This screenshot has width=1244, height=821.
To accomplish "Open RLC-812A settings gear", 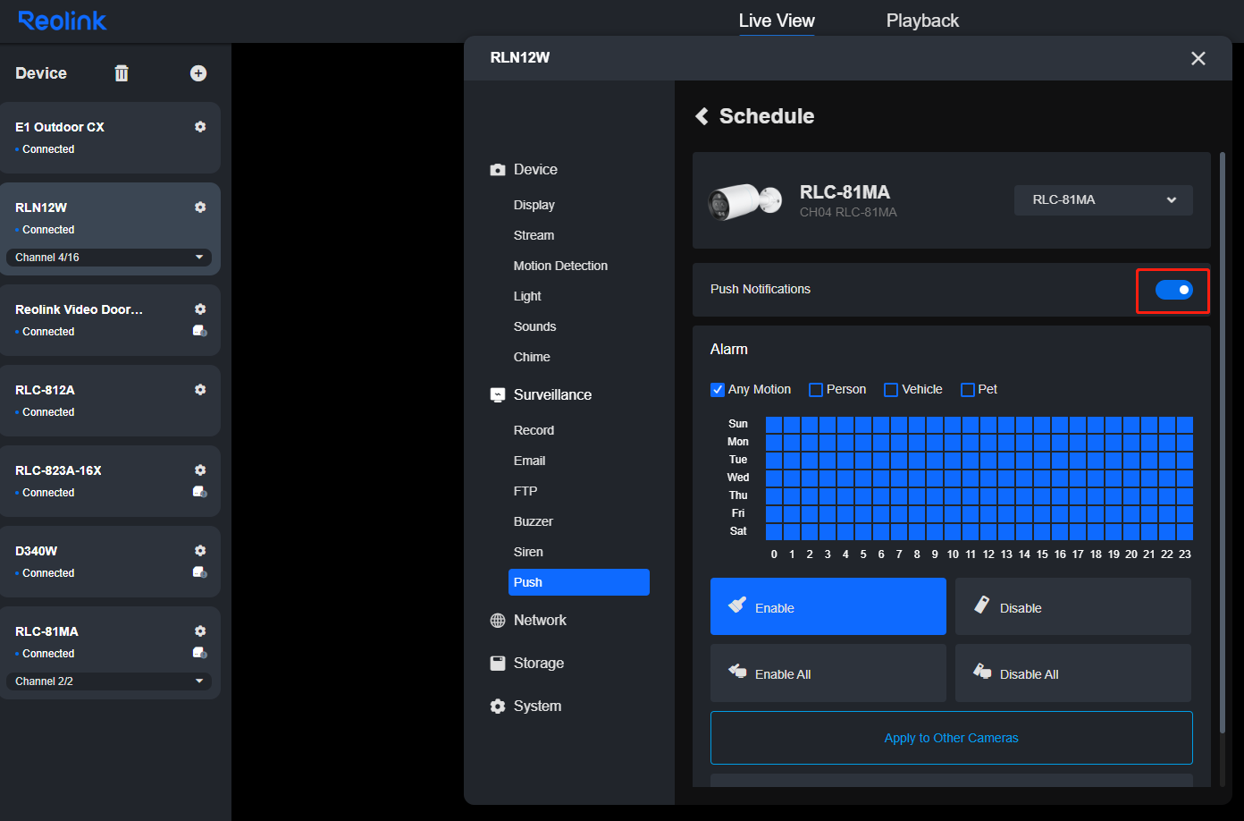I will point(200,390).
